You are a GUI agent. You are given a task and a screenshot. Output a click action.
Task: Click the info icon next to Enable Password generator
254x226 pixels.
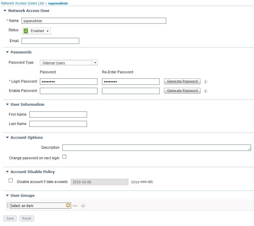coord(206,91)
